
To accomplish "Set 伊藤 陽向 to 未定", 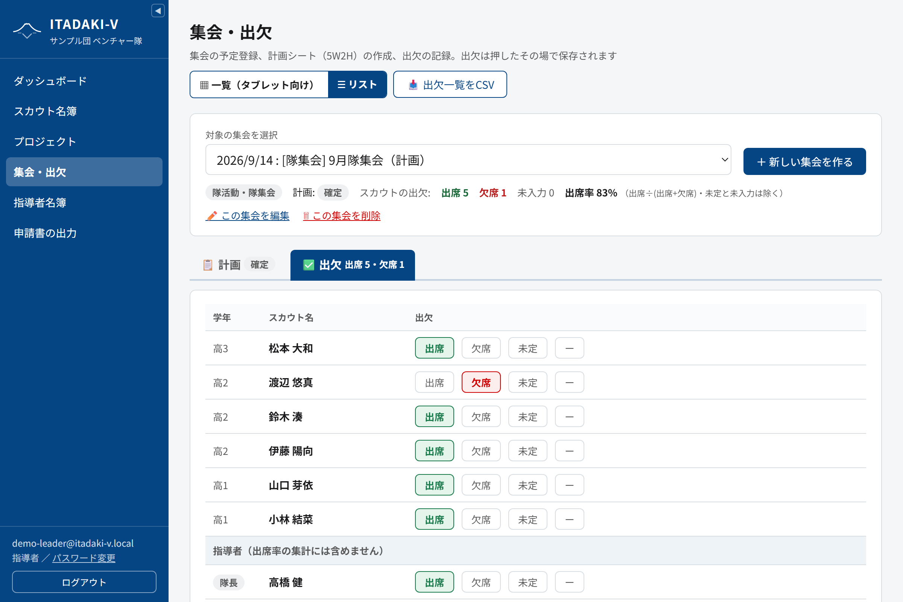I will [x=528, y=451].
